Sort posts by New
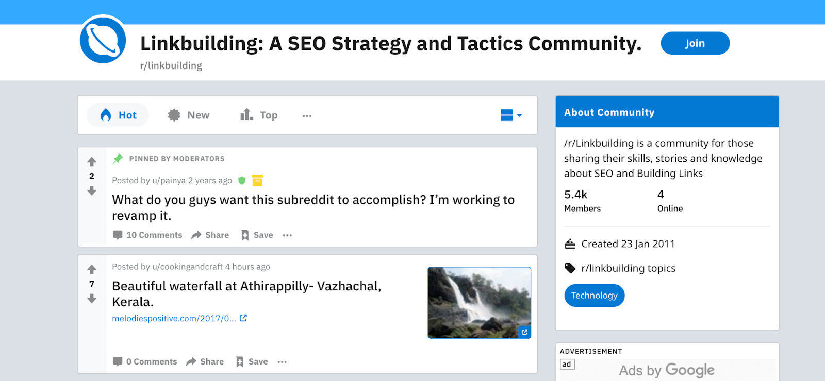Image resolution: width=825 pixels, height=381 pixels. (x=189, y=115)
